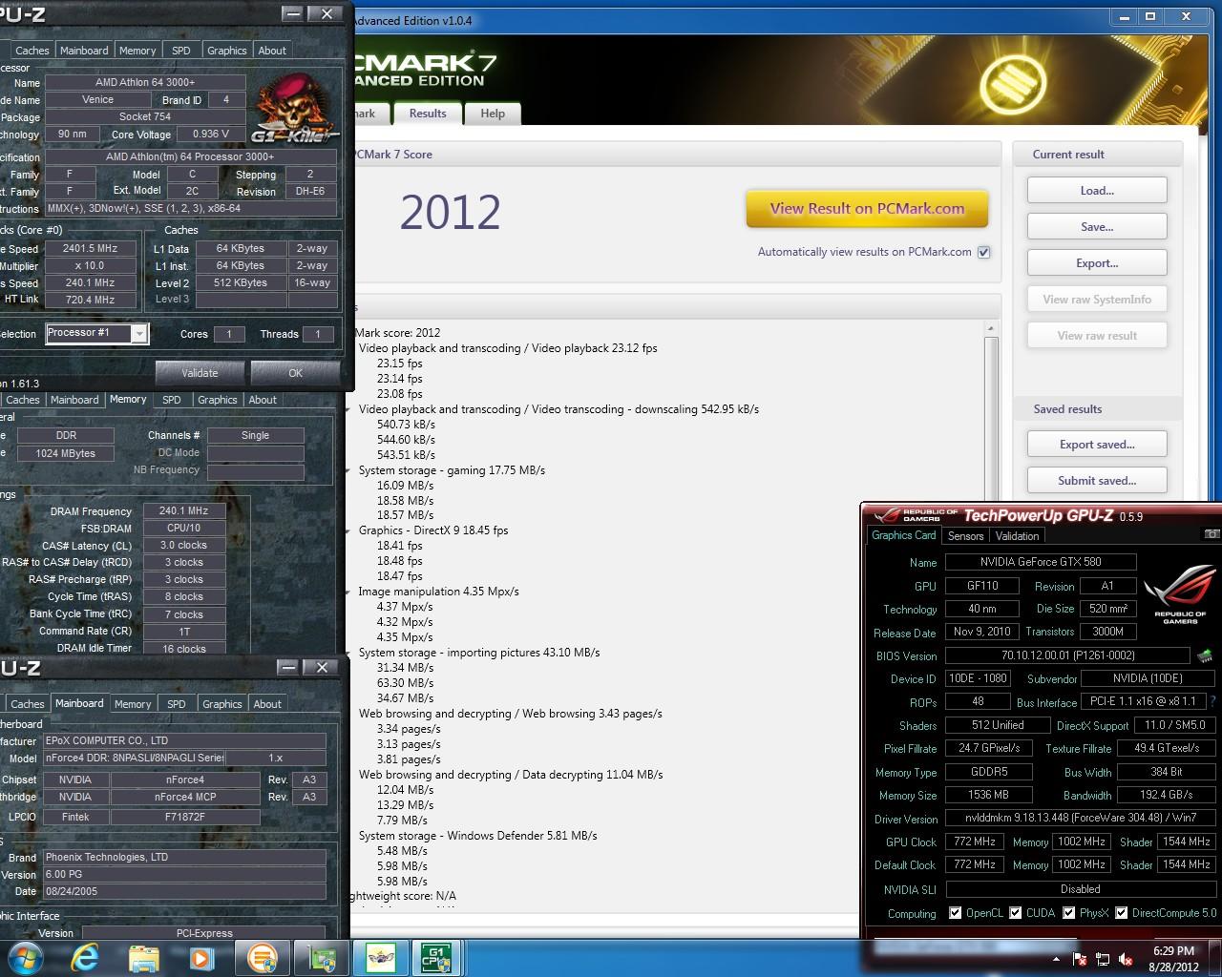Click the Submit saved... button
Viewport: 1222px width, 977px height.
coord(1097,480)
